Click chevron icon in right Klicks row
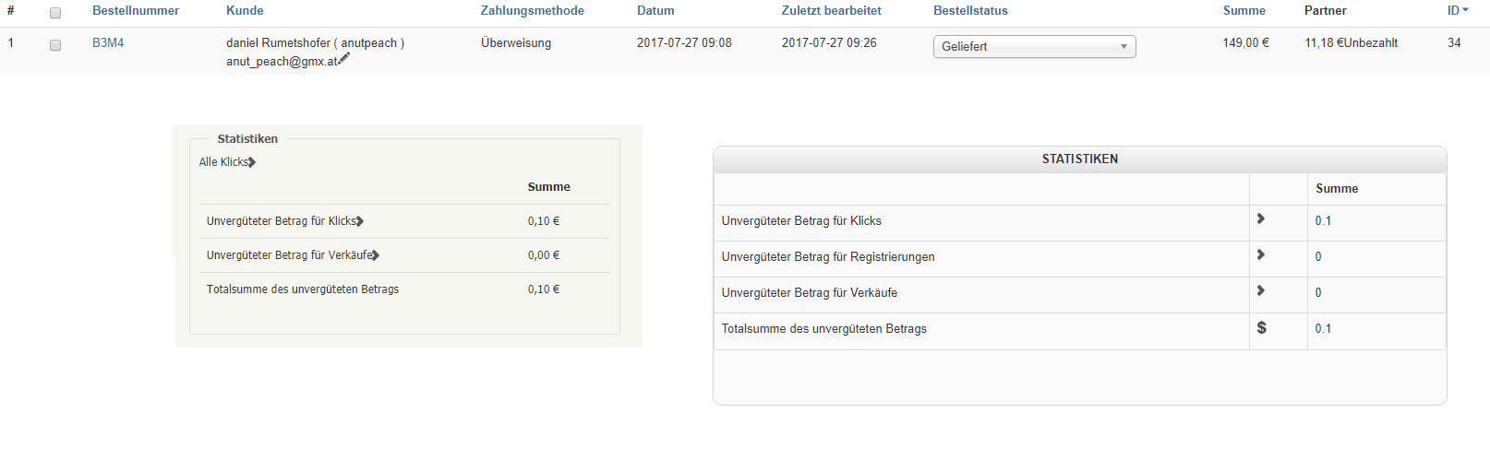Image resolution: width=1490 pixels, height=460 pixels. (1261, 219)
